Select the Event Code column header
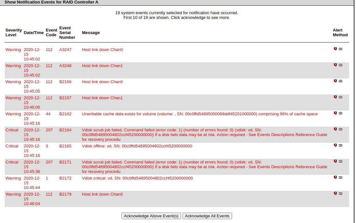 coord(51,32)
